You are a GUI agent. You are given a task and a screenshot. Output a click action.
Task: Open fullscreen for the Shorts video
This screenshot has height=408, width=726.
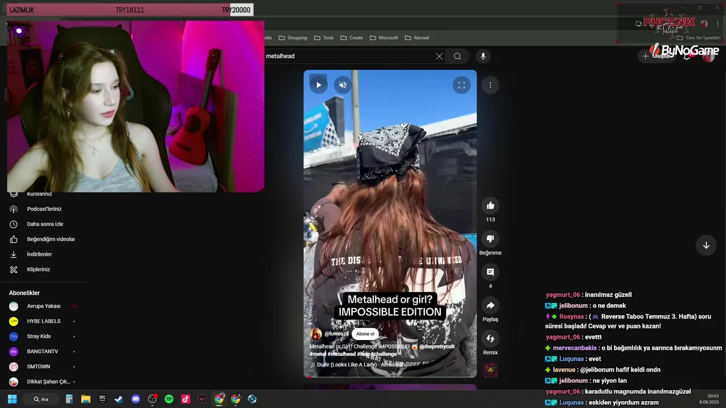462,85
